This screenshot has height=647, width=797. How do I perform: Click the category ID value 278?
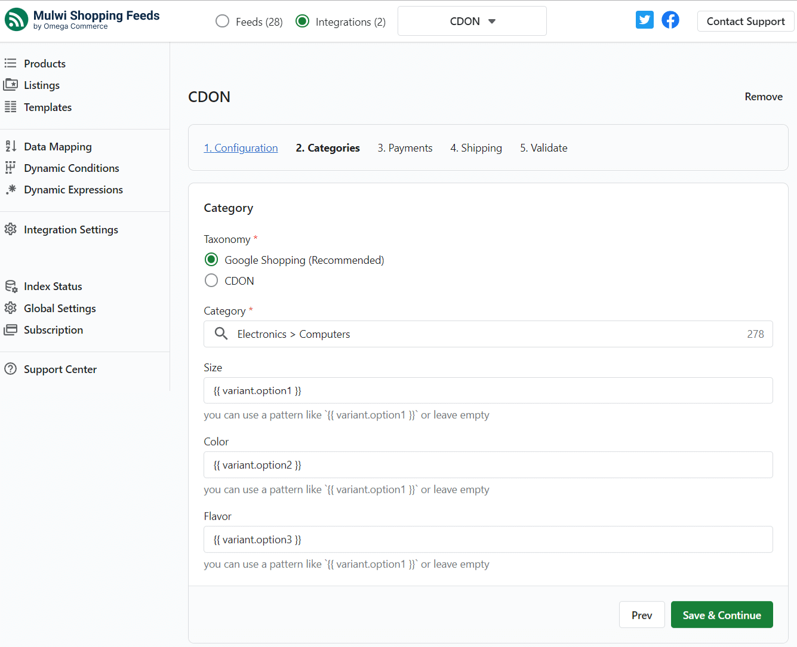coord(755,334)
